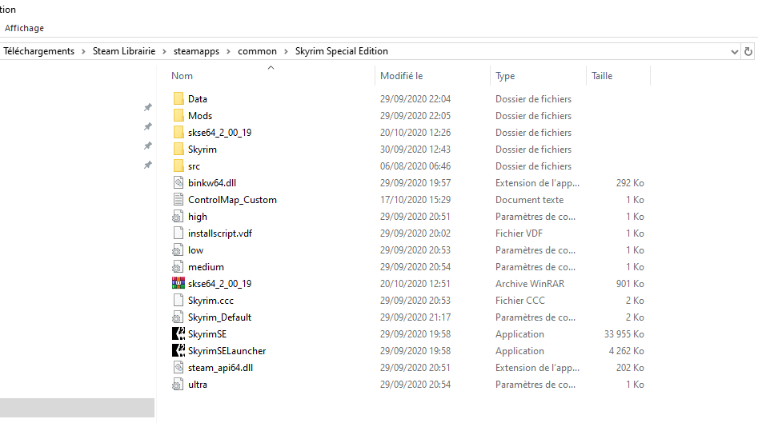This screenshot has width=758, height=423.
Task: Select the steam_api64.dll file name
Action: click(x=220, y=368)
